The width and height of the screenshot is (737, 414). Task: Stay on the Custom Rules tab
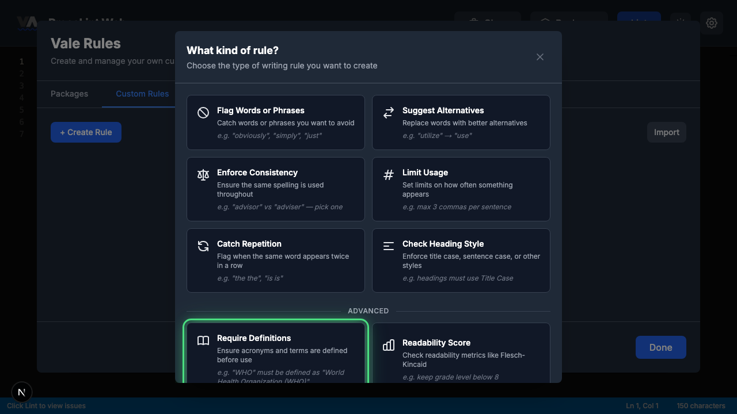click(142, 94)
